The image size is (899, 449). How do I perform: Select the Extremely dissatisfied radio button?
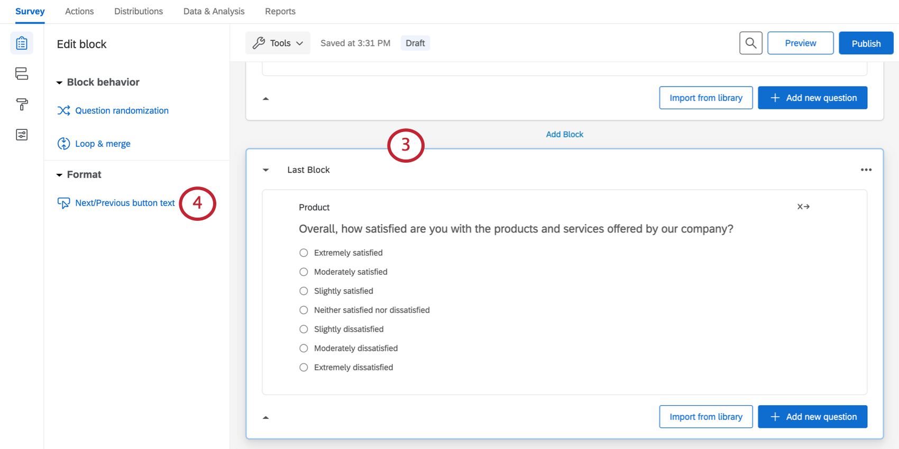click(x=304, y=368)
